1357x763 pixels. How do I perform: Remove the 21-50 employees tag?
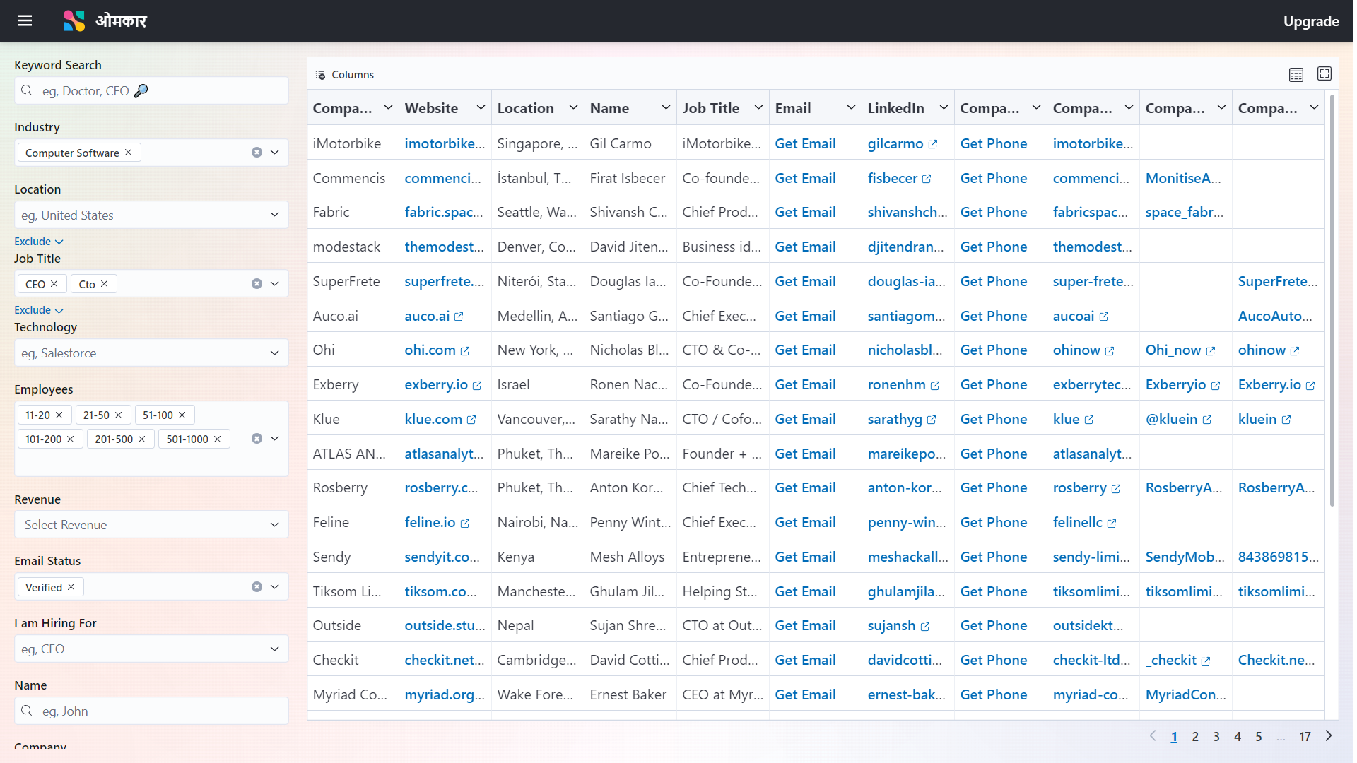pyautogui.click(x=119, y=415)
